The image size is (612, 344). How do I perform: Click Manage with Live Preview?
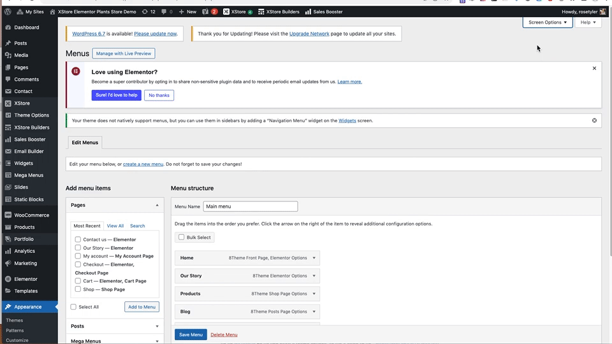[124, 54]
